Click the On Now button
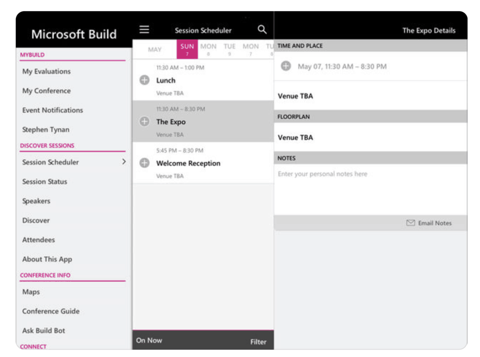 [149, 340]
